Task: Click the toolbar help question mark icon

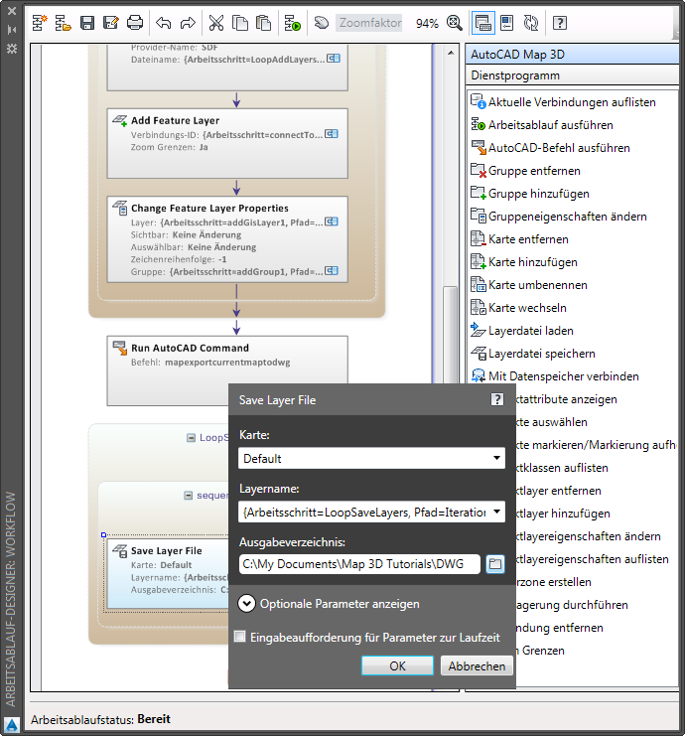Action: [x=560, y=23]
